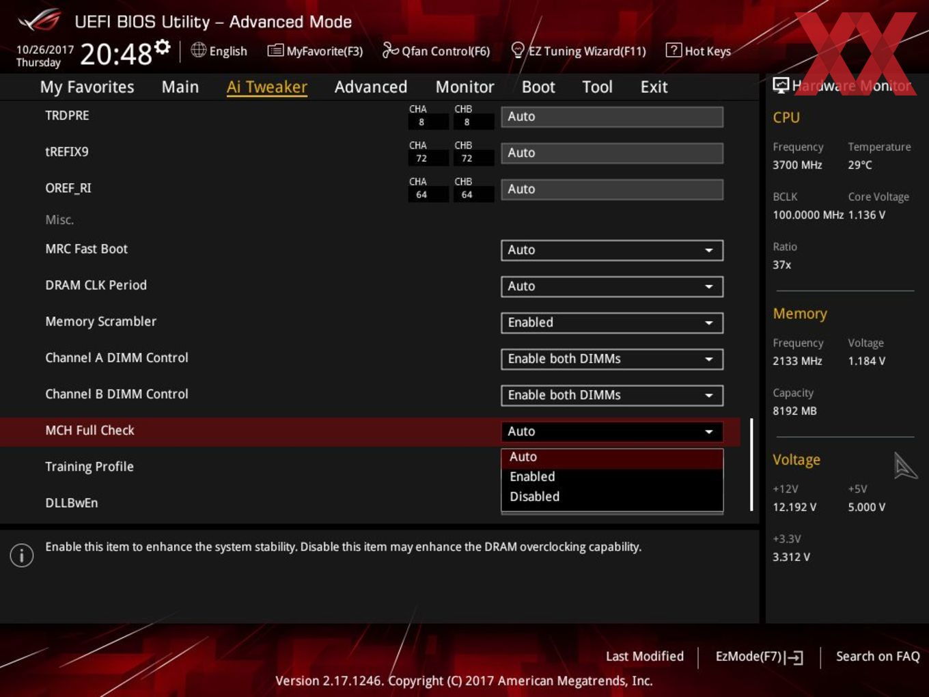Click the EzMode(F7) exit arrow icon

pyautogui.click(x=794, y=657)
